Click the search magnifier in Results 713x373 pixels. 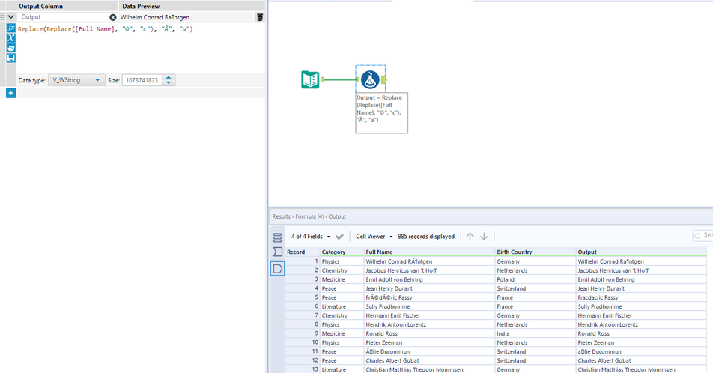pyautogui.click(x=697, y=236)
